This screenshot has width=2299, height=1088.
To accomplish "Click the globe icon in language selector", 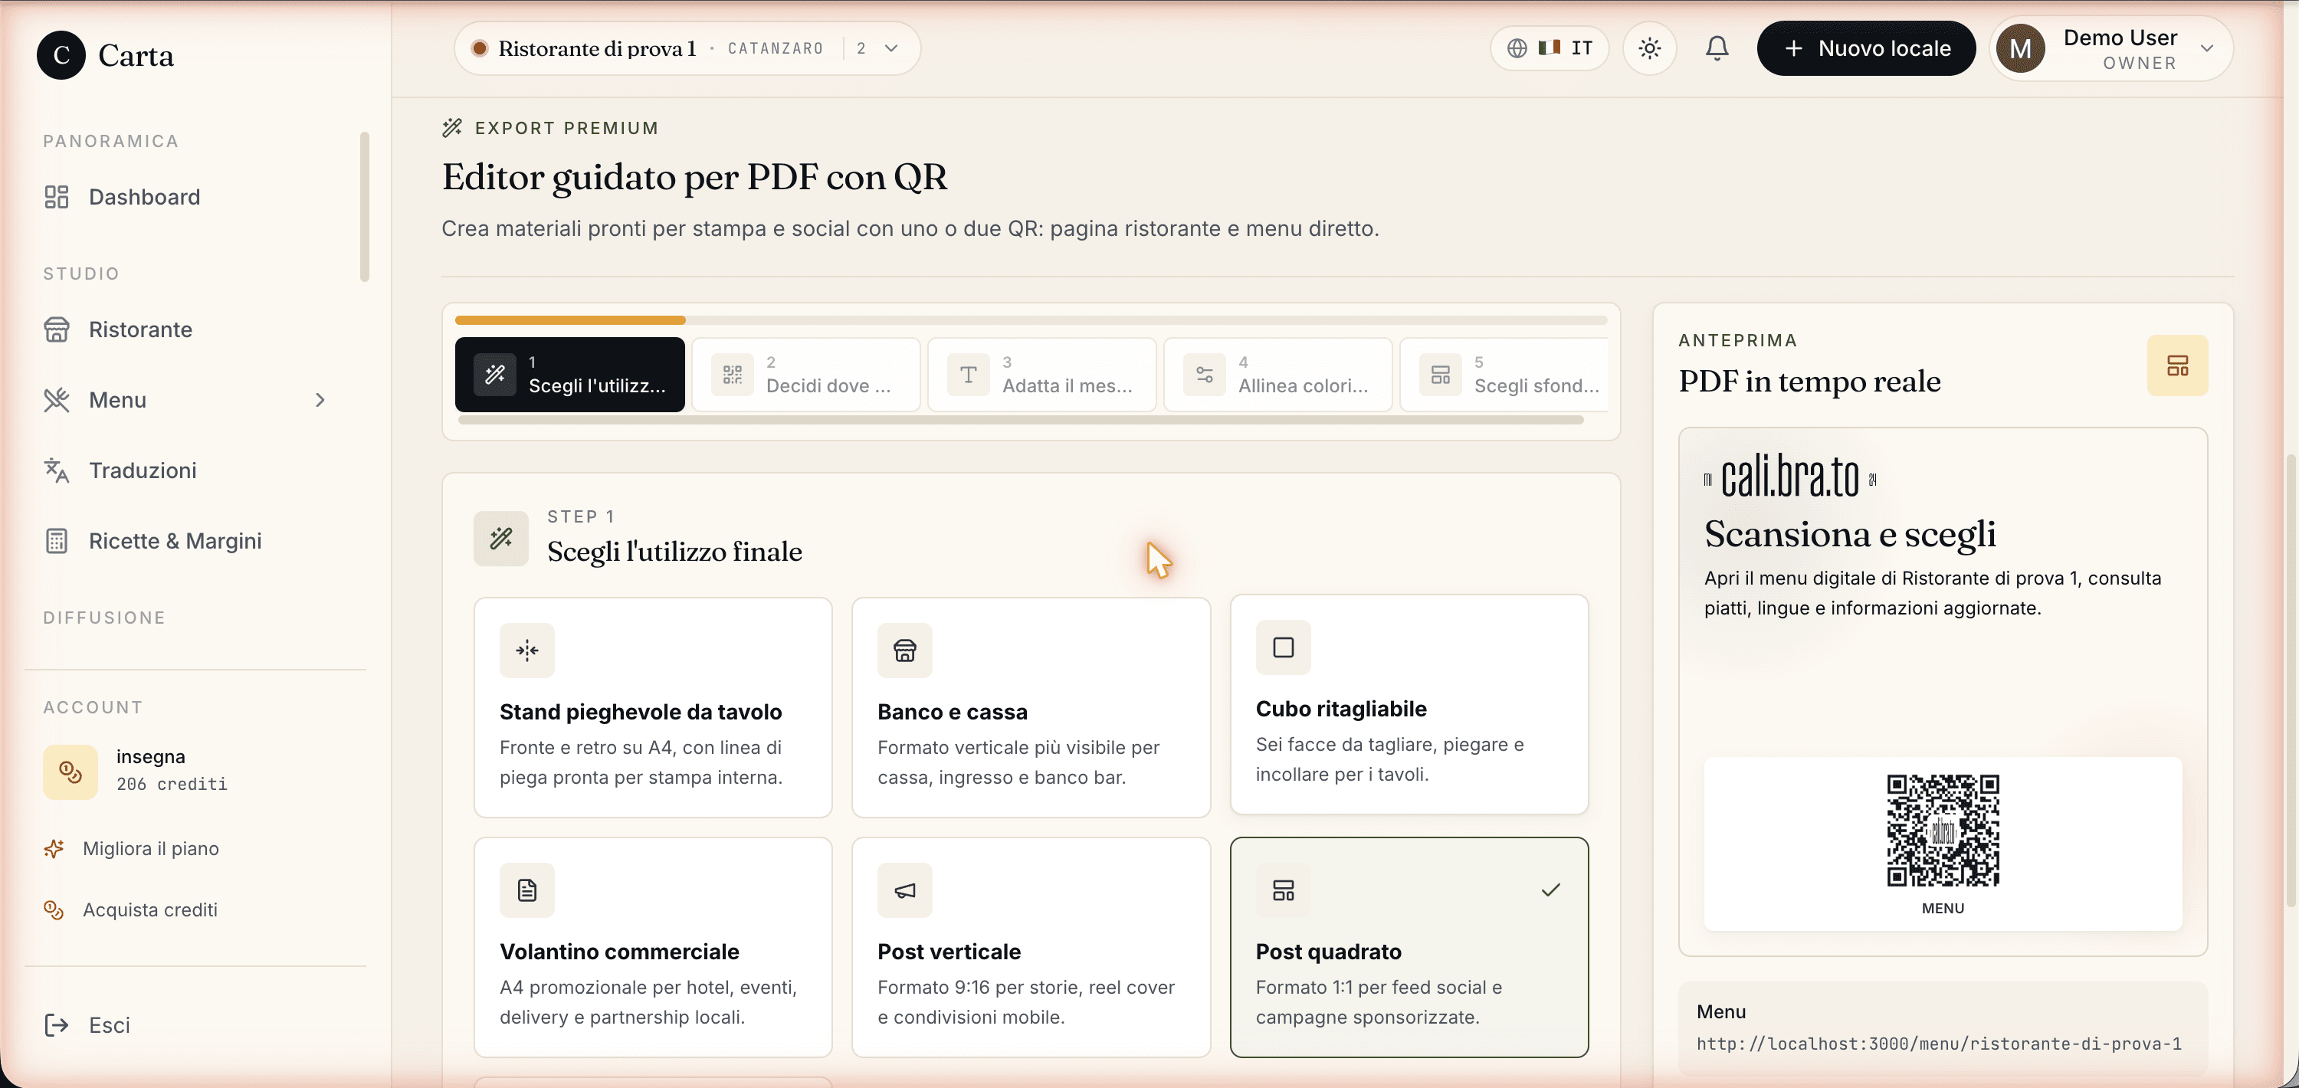I will click(x=1517, y=48).
